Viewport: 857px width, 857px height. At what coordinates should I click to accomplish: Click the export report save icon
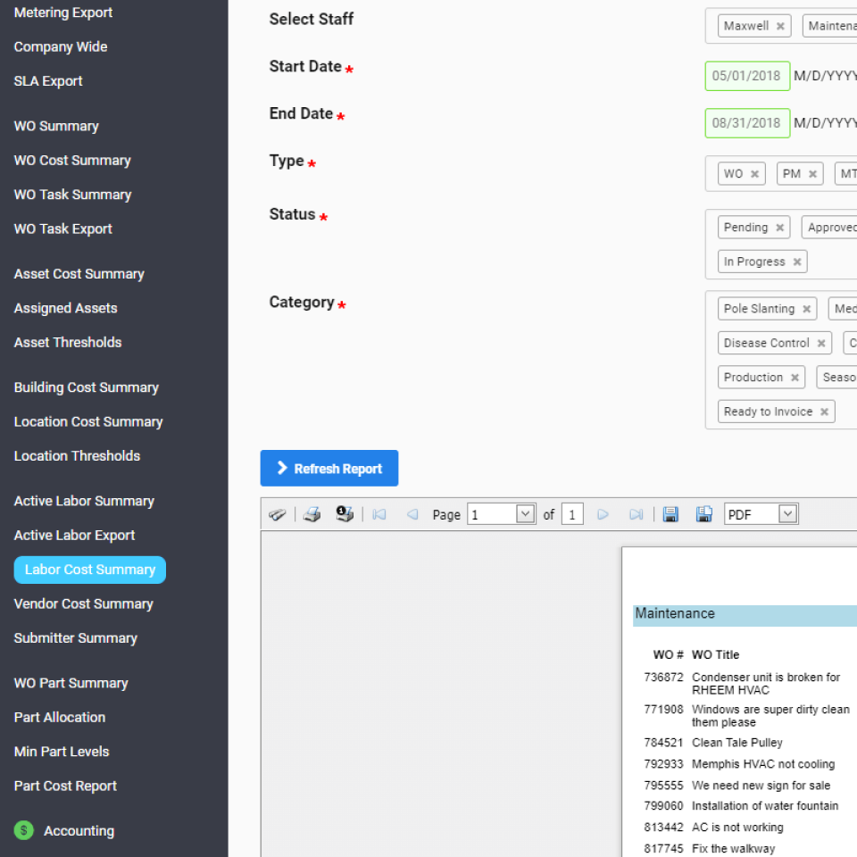click(670, 513)
